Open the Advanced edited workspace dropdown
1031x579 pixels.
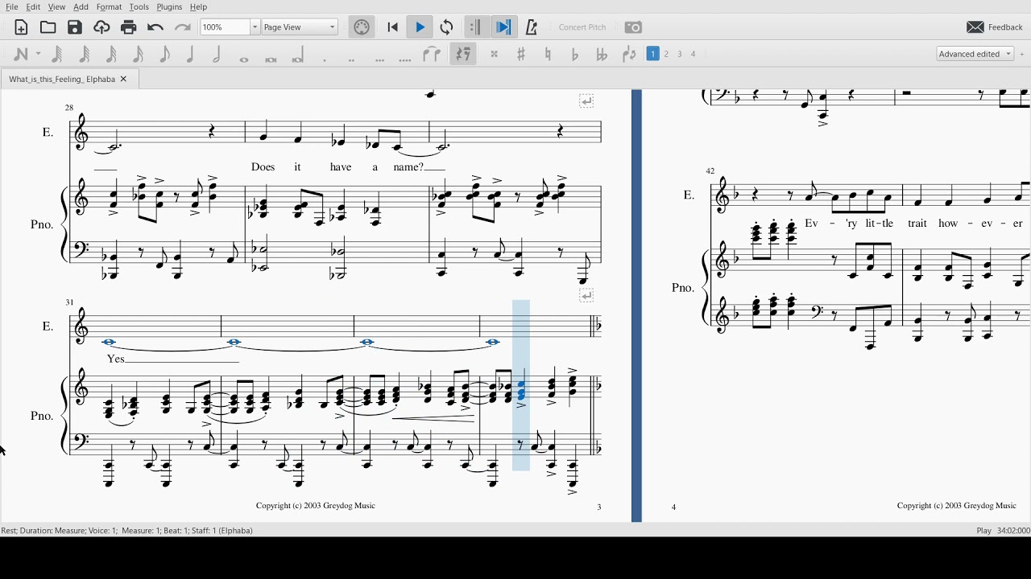tap(975, 54)
